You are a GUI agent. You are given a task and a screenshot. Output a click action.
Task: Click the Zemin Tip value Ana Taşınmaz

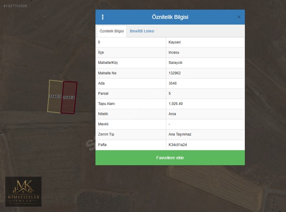tap(180, 135)
